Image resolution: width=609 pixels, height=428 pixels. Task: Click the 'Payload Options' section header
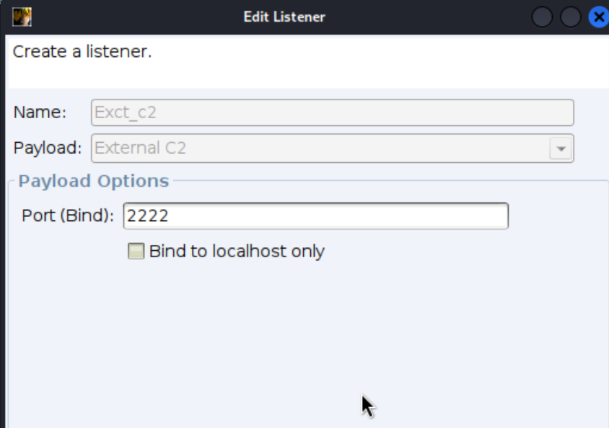tap(94, 181)
